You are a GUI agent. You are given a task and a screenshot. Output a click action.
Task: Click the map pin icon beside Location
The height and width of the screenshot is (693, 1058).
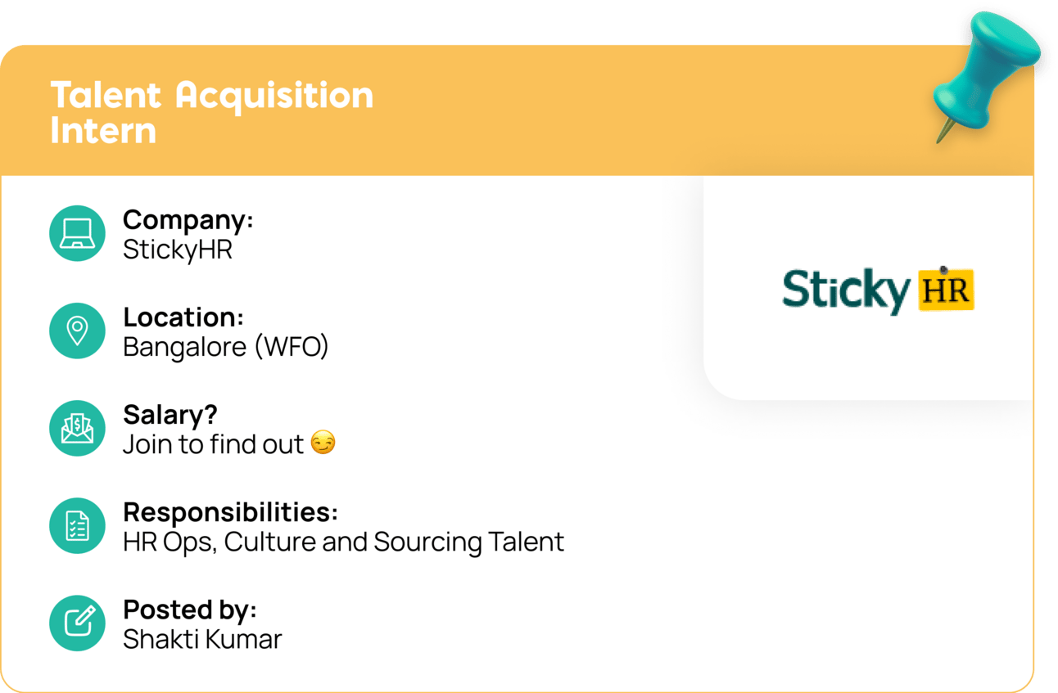77,331
